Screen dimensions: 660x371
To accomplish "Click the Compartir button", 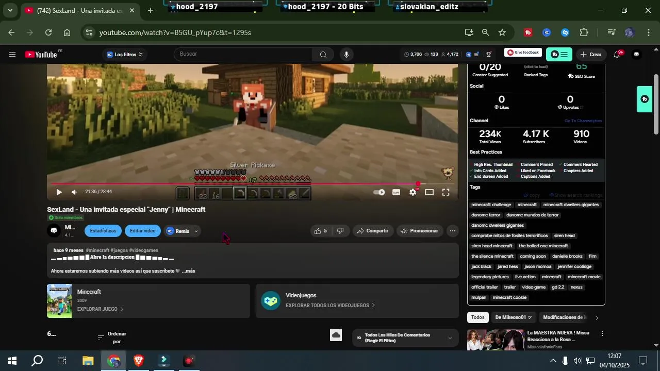I will pos(373,231).
